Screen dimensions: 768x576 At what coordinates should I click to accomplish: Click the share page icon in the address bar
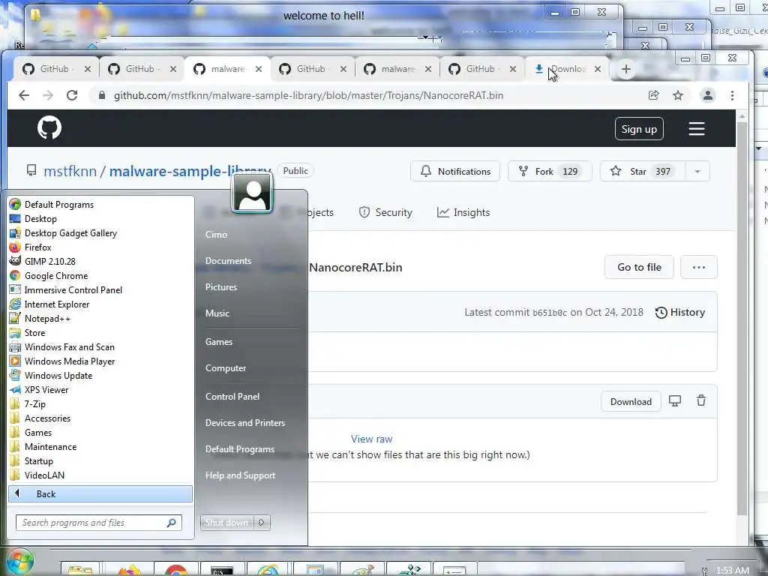654,95
